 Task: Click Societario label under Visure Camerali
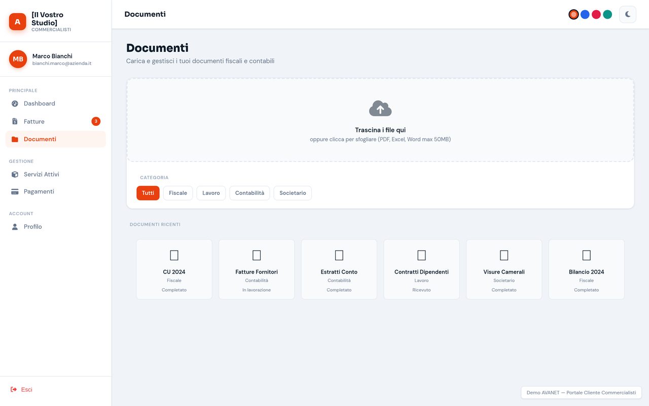coord(504,280)
